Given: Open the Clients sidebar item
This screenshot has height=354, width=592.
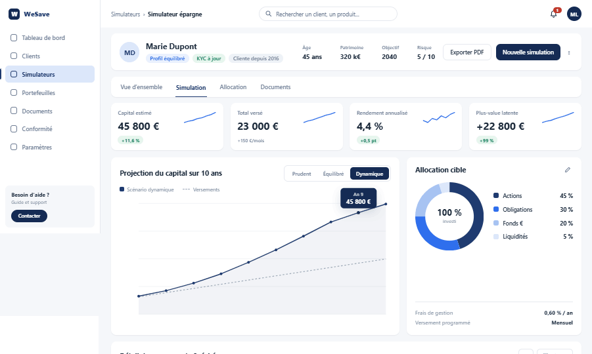Looking at the screenshot, I should click(x=50, y=56).
